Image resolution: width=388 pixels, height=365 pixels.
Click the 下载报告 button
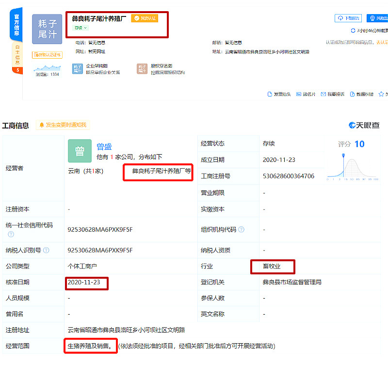[348, 18]
